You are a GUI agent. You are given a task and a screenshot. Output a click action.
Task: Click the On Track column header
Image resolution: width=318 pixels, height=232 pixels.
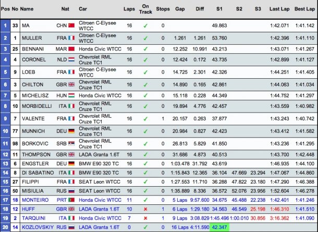coord(145,9)
